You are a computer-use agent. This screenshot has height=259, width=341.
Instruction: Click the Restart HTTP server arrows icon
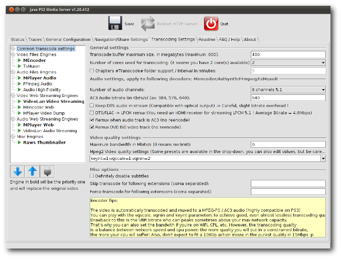tap(147, 24)
